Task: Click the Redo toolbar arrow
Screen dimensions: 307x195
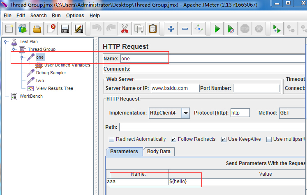Action: point(111,29)
